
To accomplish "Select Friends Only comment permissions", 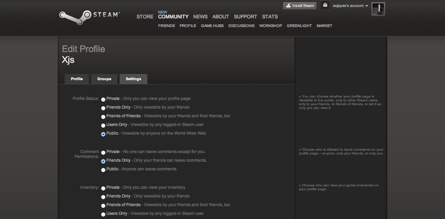I will click(103, 161).
